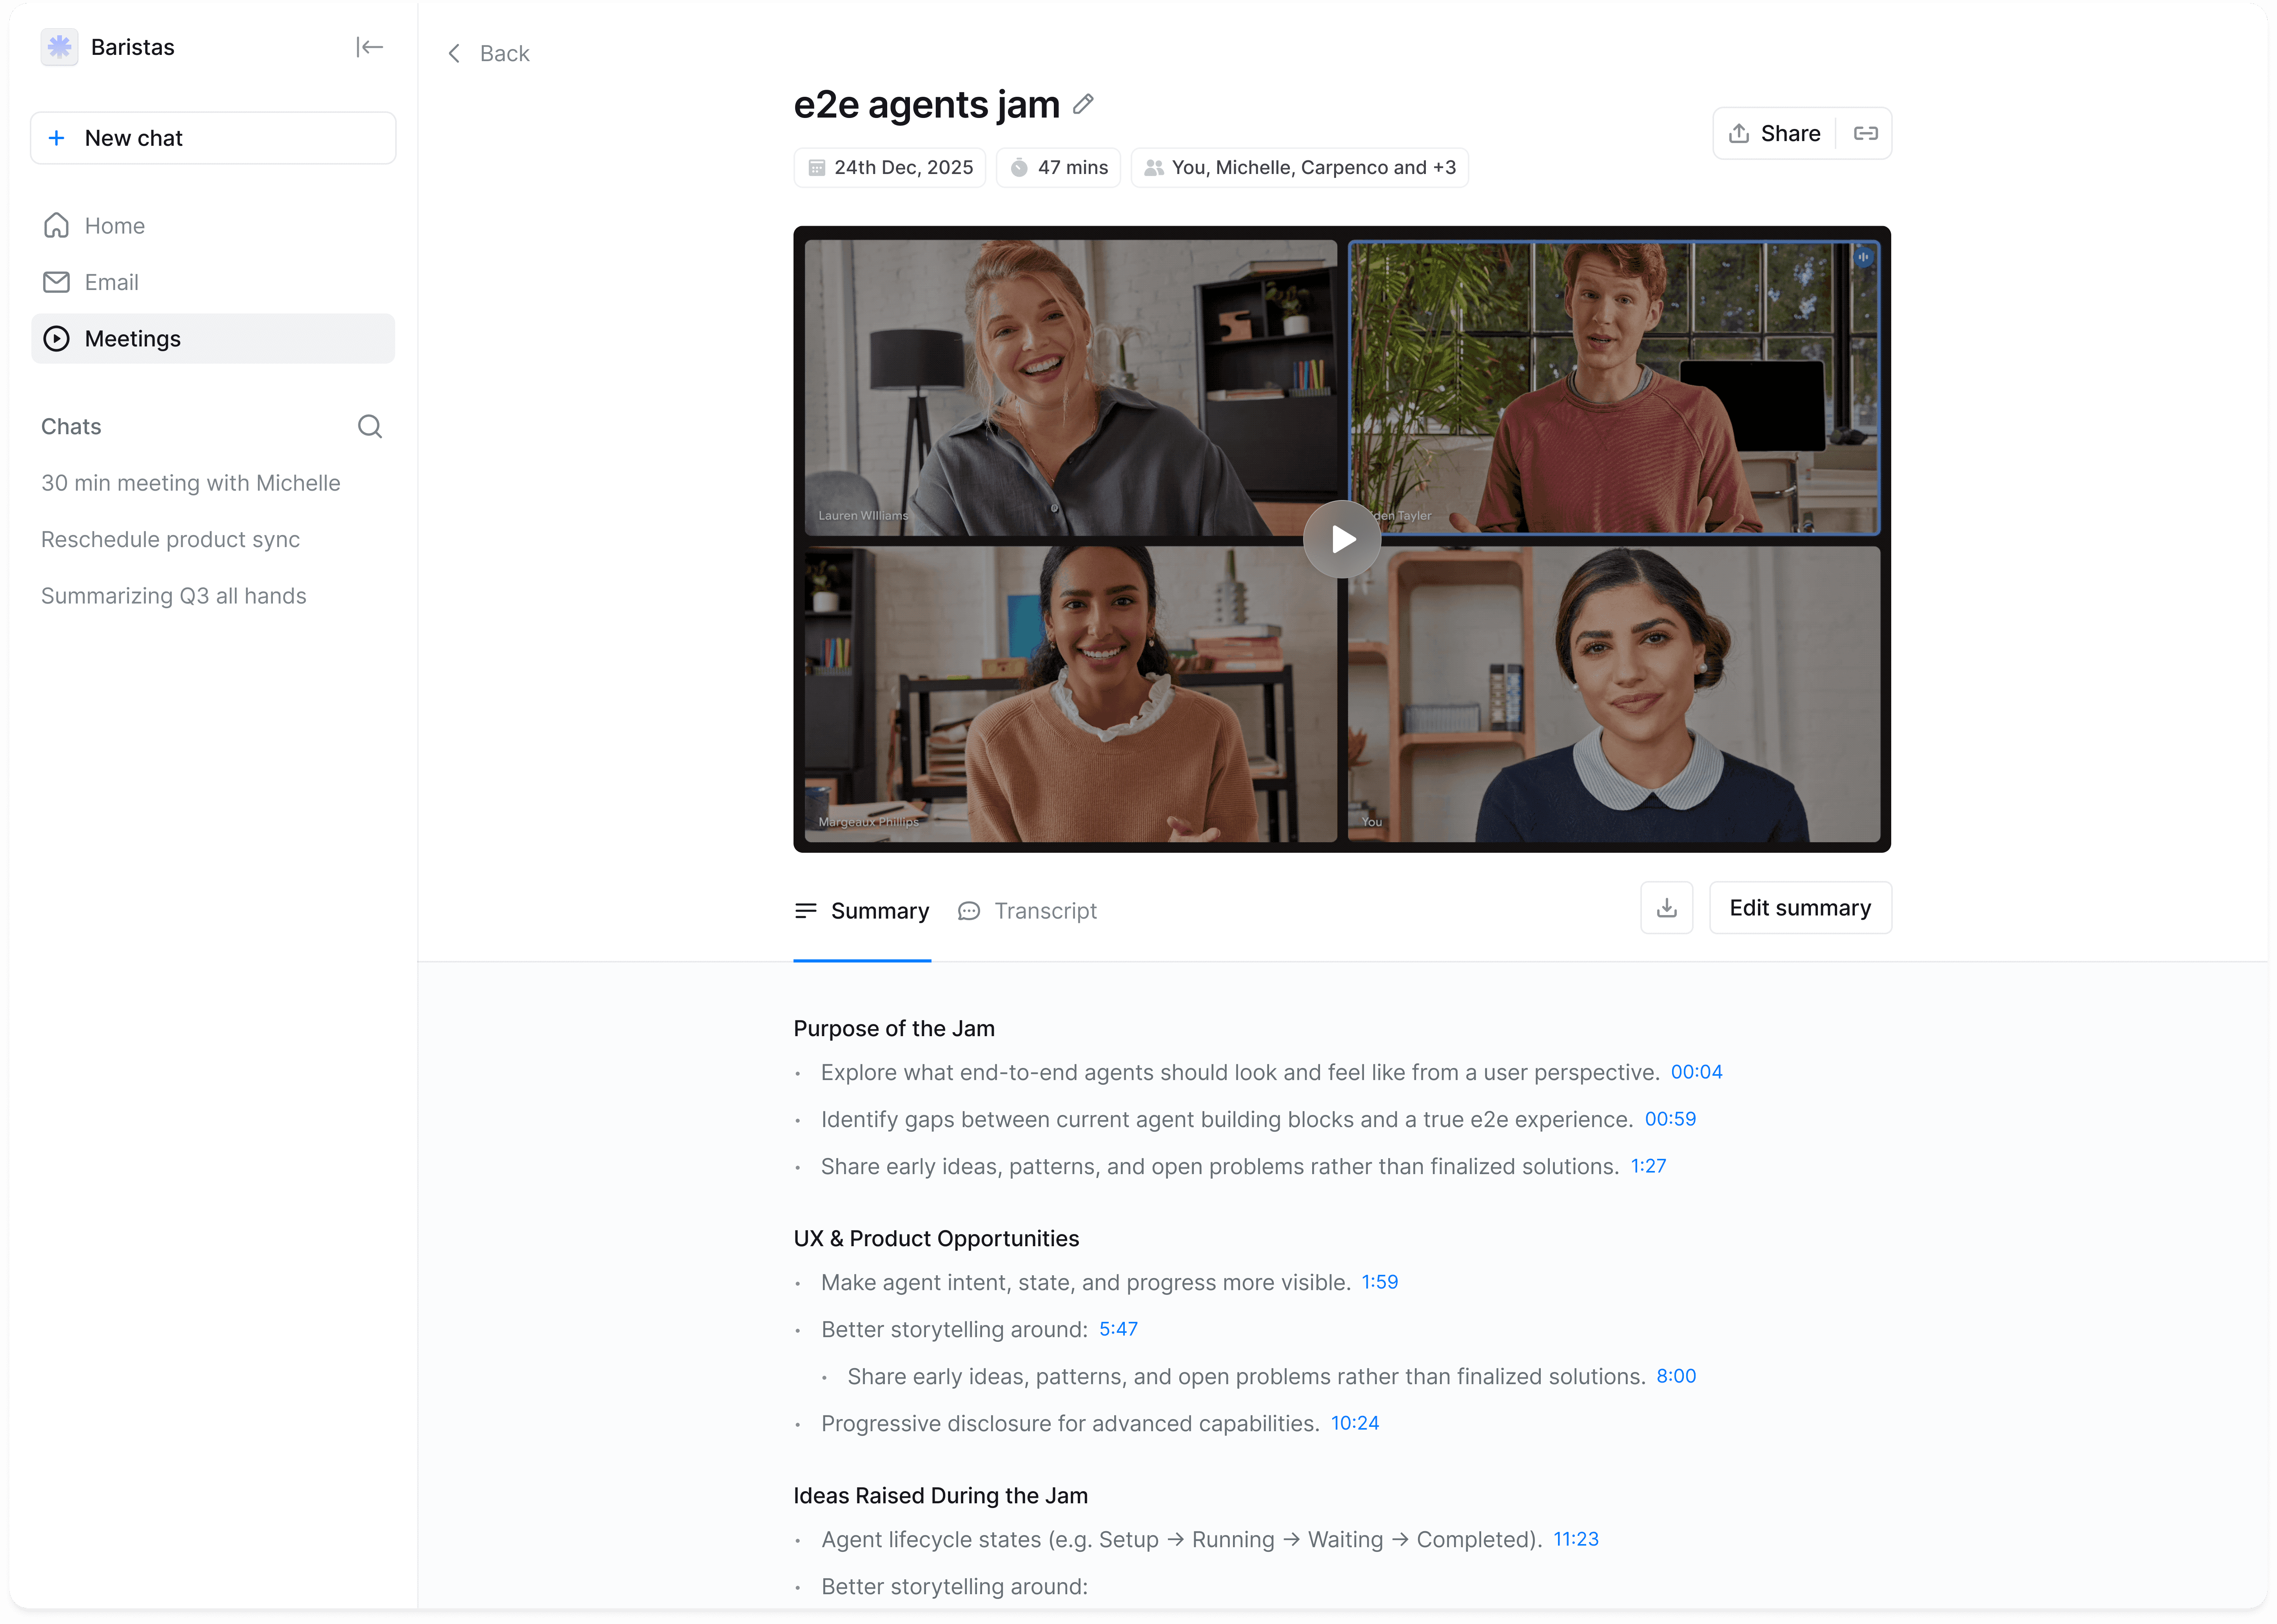Image resolution: width=2277 pixels, height=1624 pixels.
Task: Download the summary via download icon
Action: pos(1666,908)
